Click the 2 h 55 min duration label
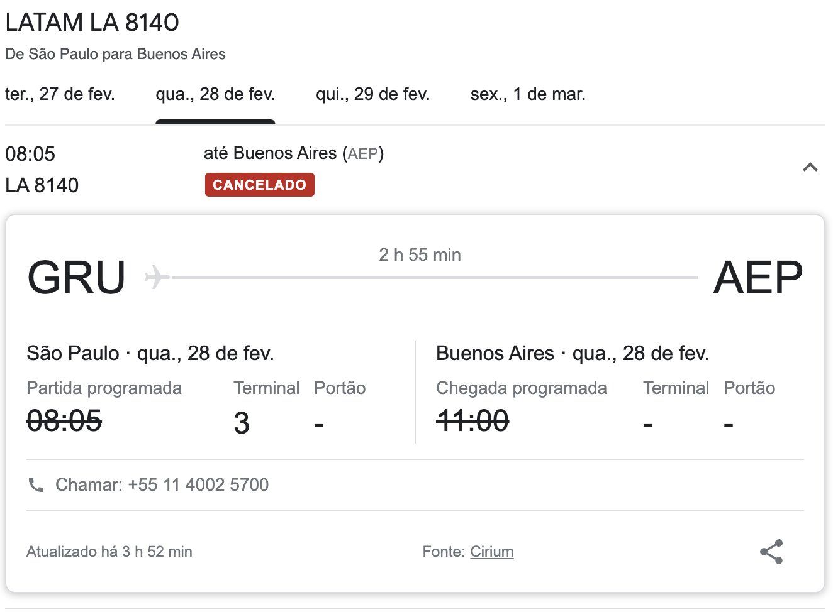This screenshot has width=833, height=612. pos(420,254)
